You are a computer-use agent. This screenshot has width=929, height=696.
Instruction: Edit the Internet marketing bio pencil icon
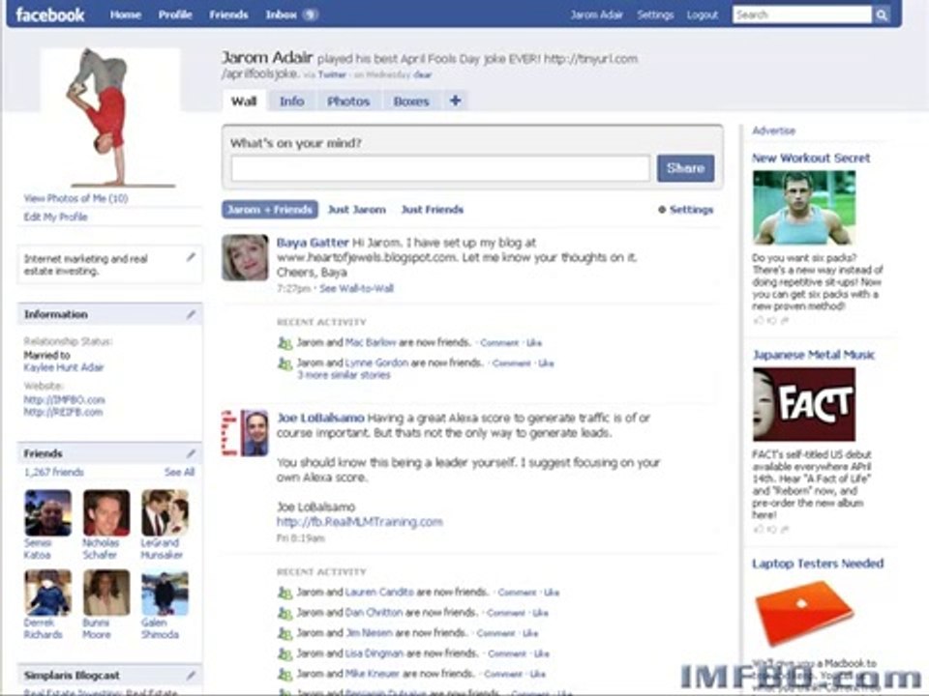pyautogui.click(x=191, y=257)
